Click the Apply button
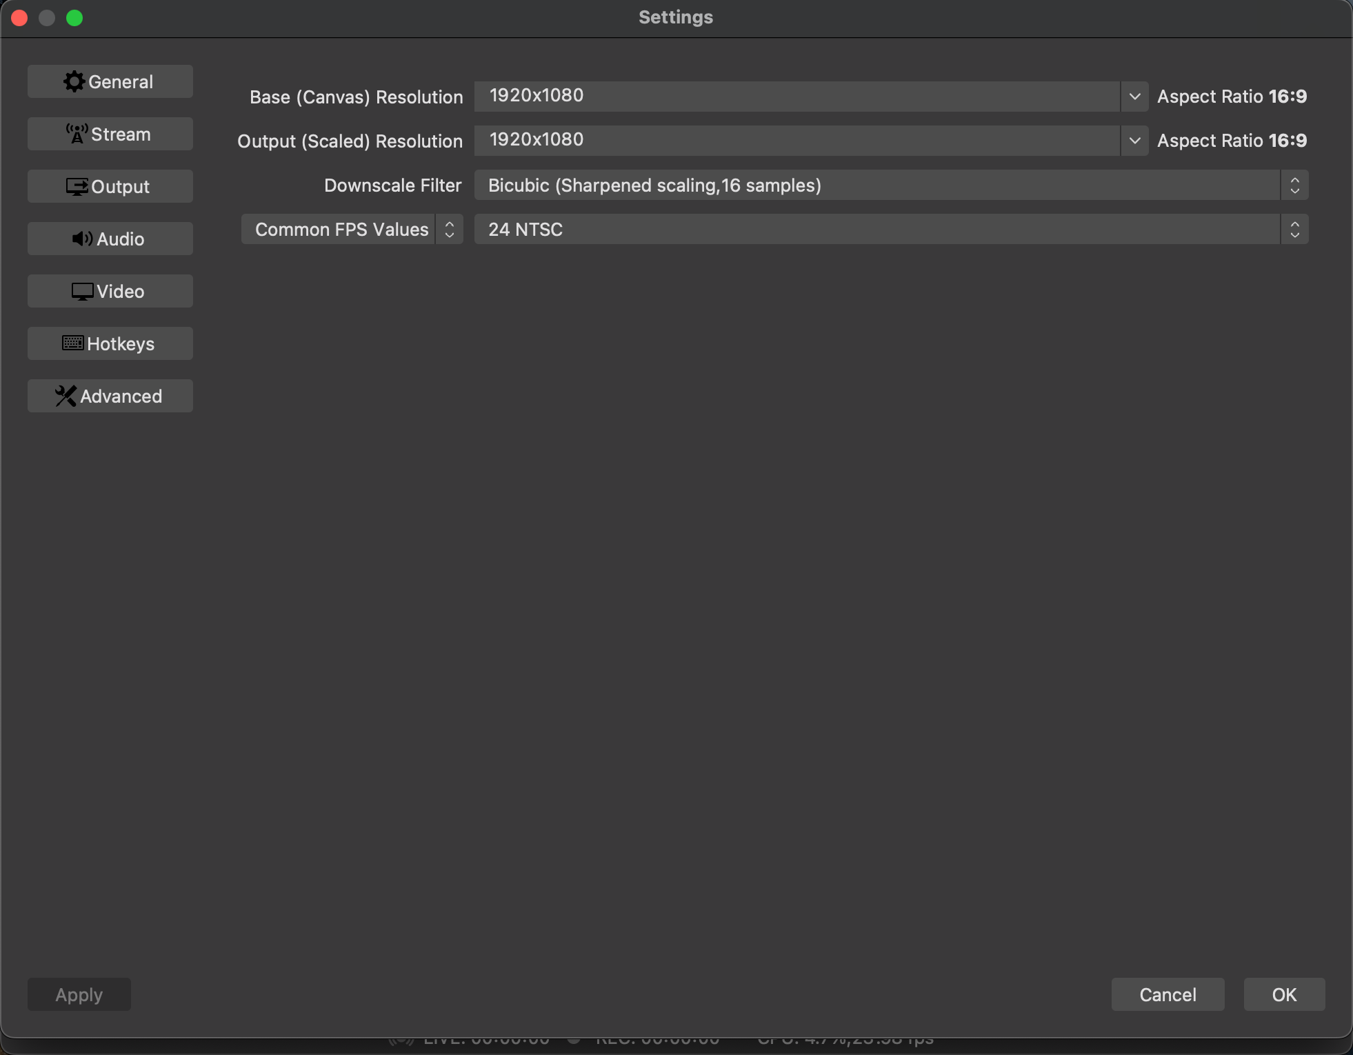The image size is (1353, 1055). click(x=78, y=994)
